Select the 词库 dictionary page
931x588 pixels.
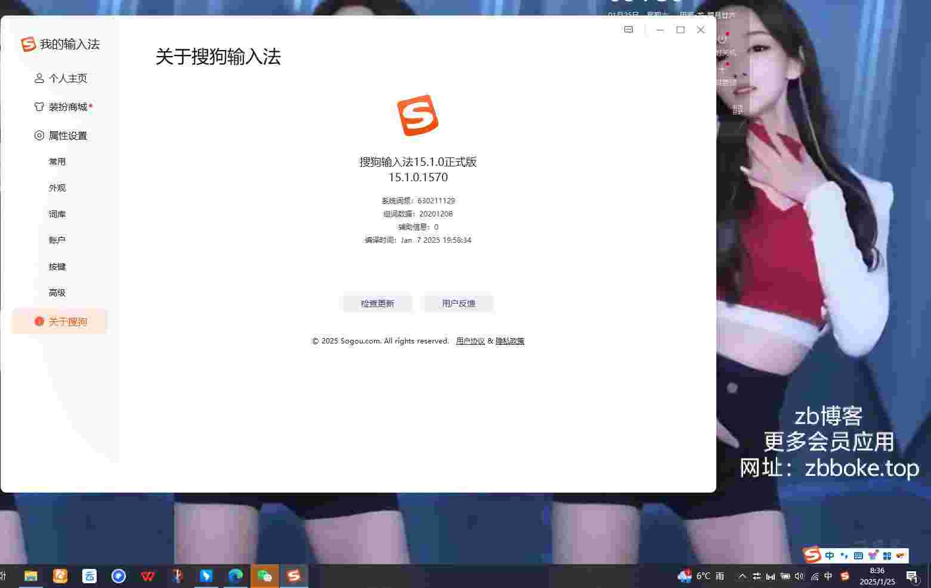click(57, 214)
